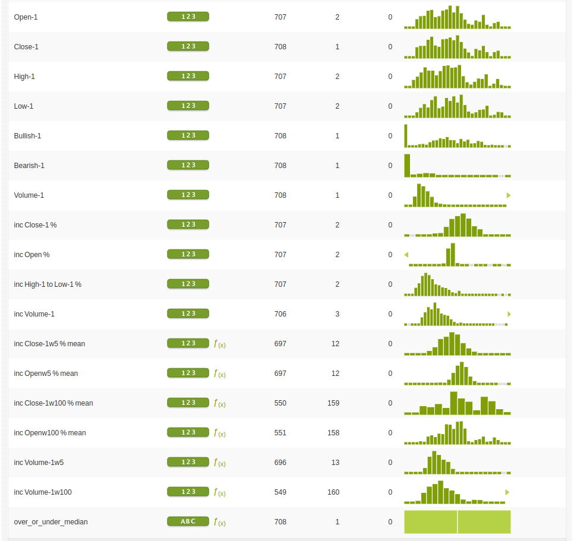Expand inc Volume-1w100 histogram with right arrow
The height and width of the screenshot is (541, 574).
coord(507,492)
